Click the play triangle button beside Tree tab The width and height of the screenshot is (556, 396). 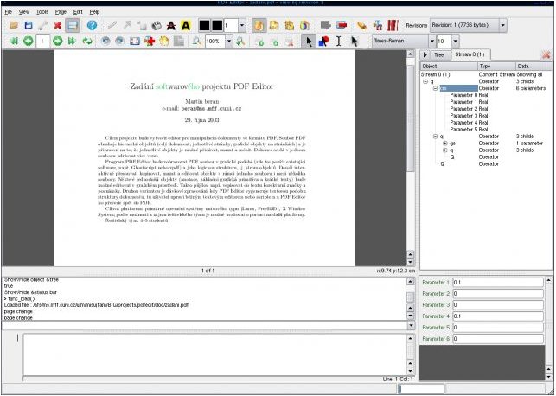[425, 55]
